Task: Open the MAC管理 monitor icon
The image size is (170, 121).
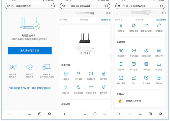Action: coord(134,64)
